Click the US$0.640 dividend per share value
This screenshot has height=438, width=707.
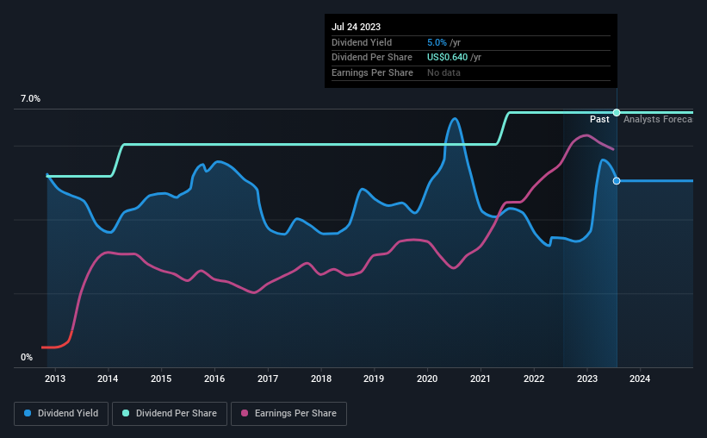[447, 58]
